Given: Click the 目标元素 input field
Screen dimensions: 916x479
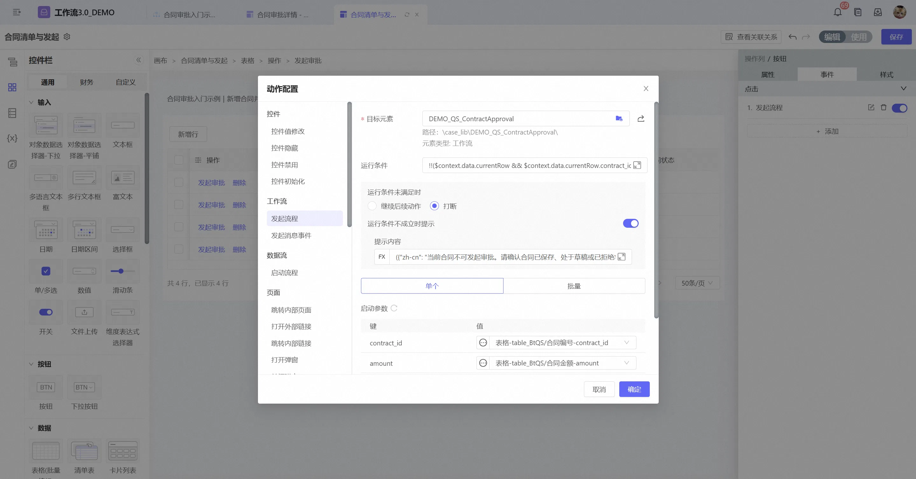Looking at the screenshot, I should tap(525, 118).
